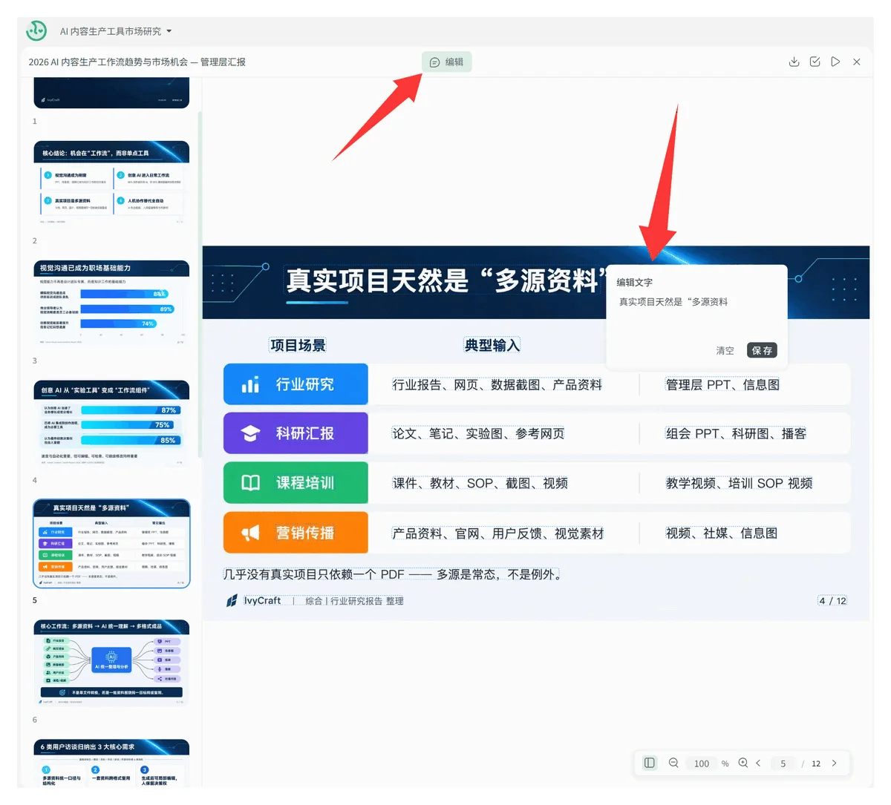Click the purple 科研汇报 card

[x=296, y=433]
